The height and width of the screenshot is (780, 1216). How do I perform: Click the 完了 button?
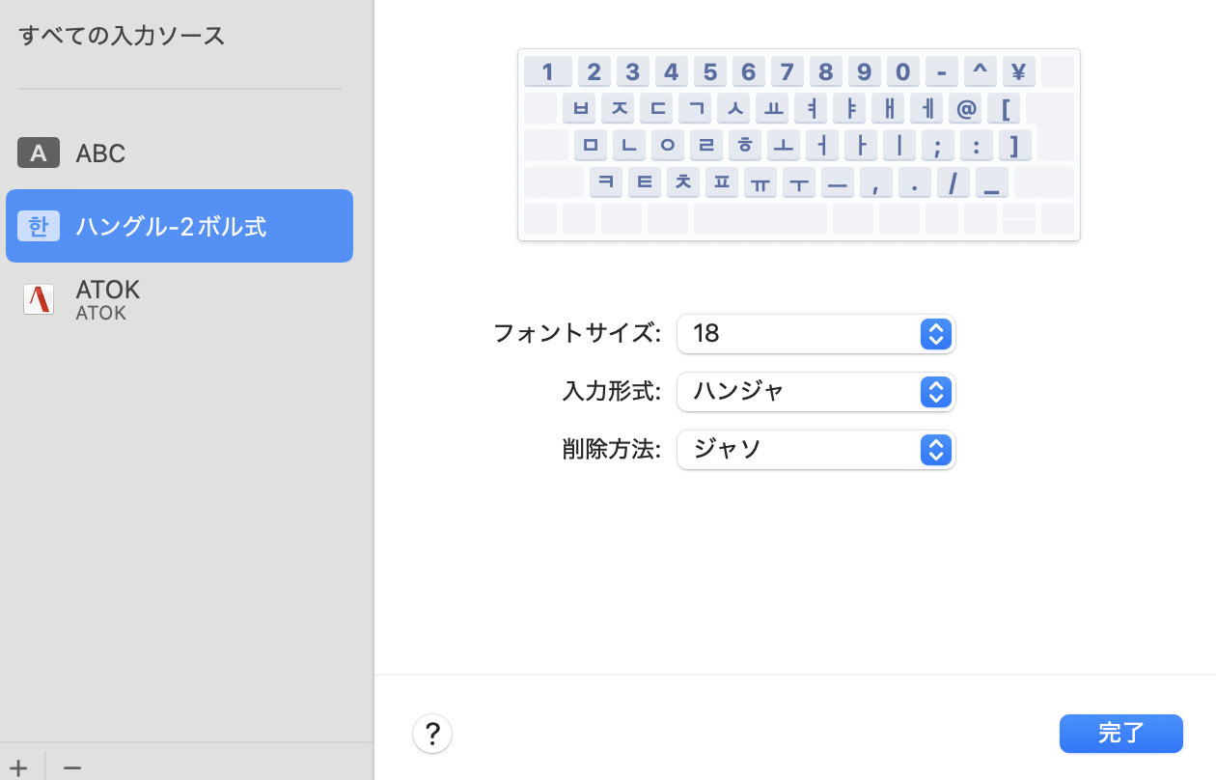1120,734
